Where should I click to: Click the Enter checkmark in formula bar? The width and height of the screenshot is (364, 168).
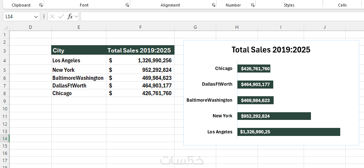(61, 17)
